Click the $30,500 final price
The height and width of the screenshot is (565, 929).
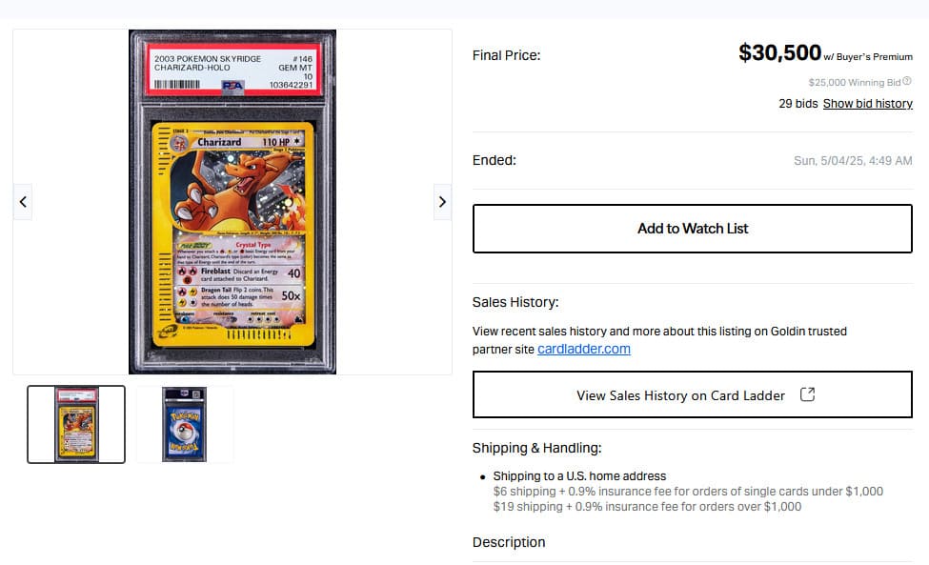click(x=779, y=52)
